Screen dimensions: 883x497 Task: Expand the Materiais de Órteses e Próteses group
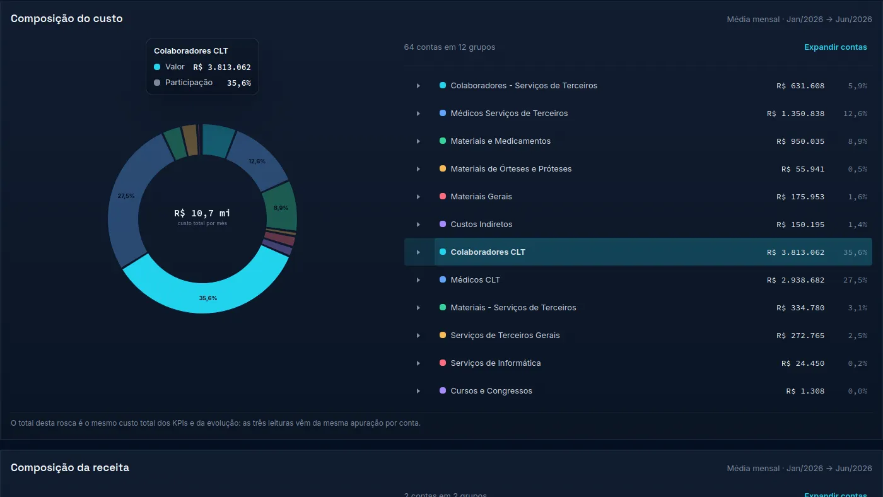(x=418, y=169)
